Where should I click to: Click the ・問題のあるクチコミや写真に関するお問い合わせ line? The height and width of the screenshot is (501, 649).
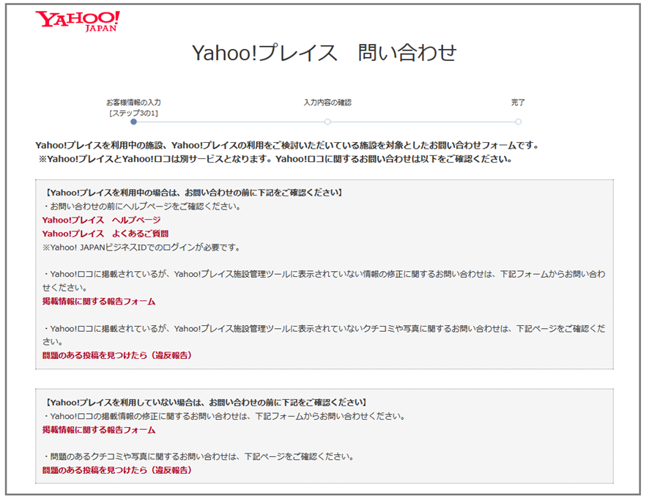click(199, 457)
